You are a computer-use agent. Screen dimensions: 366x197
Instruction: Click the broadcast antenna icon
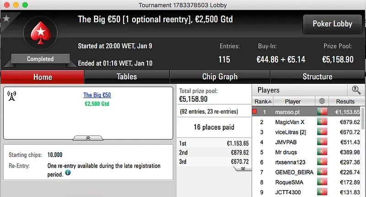12,96
